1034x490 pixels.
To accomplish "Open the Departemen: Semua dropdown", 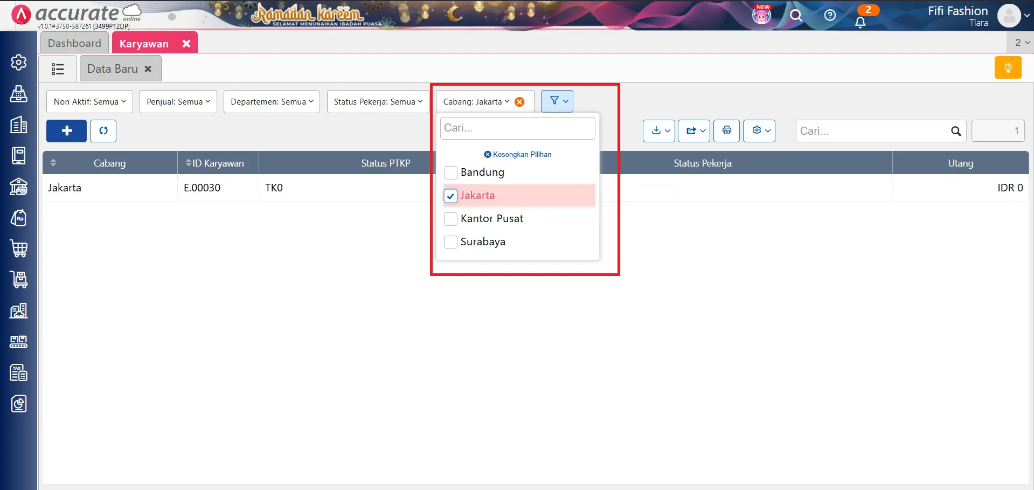I will click(271, 101).
